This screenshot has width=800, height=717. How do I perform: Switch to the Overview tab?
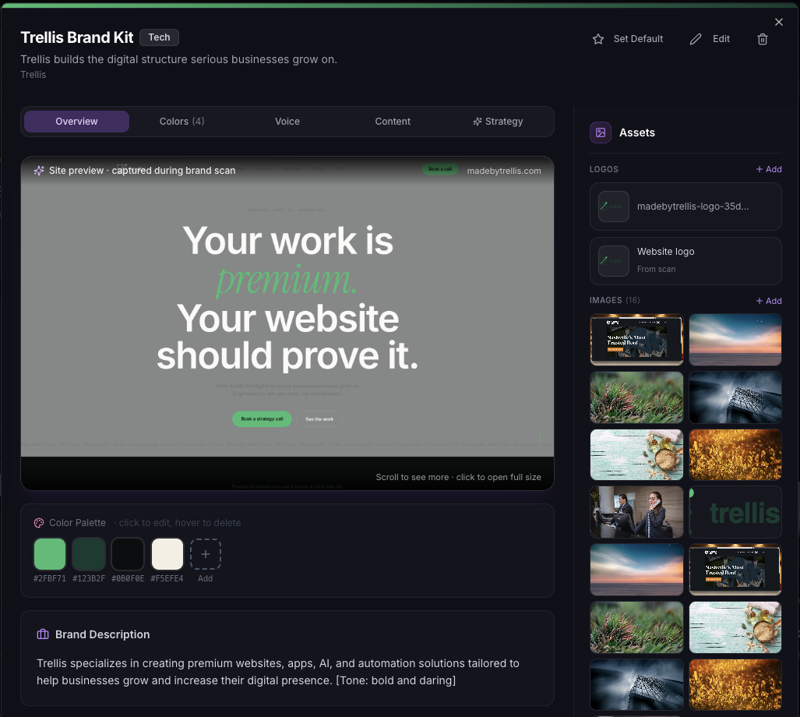click(x=76, y=122)
